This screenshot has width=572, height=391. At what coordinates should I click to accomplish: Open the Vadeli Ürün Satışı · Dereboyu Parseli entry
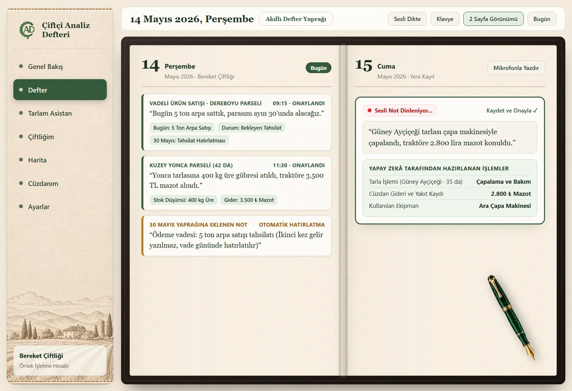(x=236, y=122)
